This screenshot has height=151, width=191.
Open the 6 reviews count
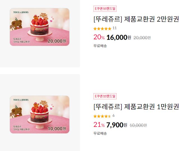[114, 116]
